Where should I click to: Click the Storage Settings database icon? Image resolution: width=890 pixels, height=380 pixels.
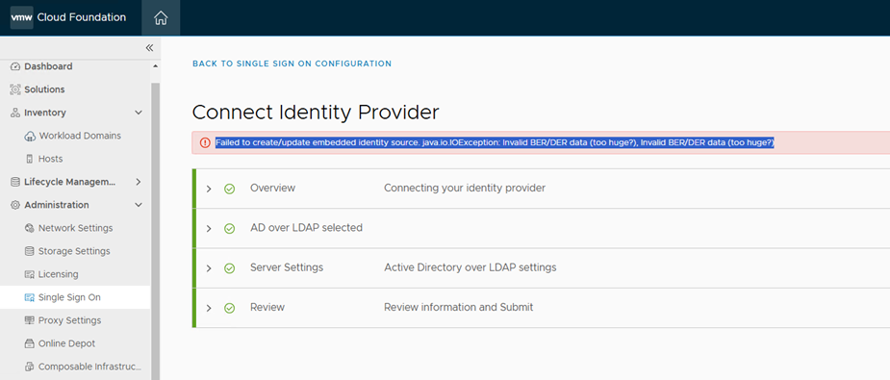click(30, 251)
